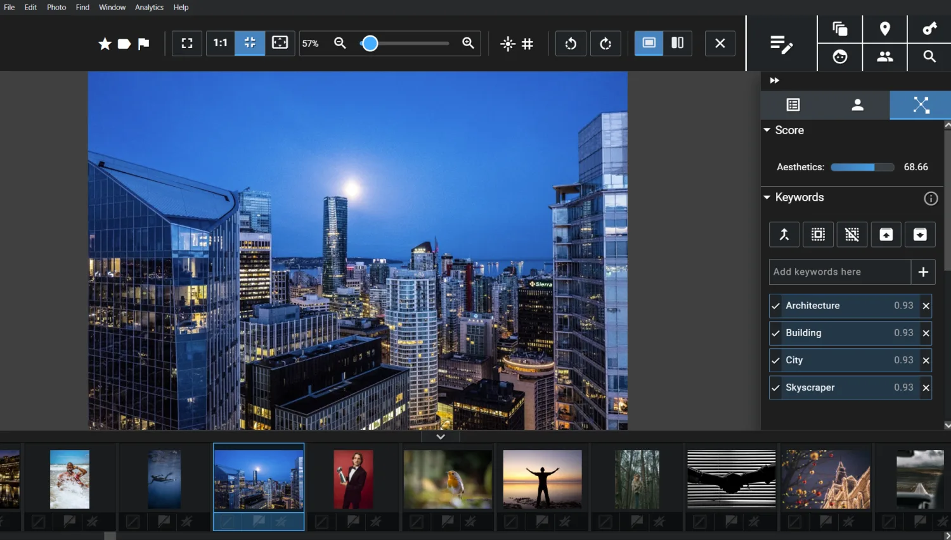The width and height of the screenshot is (951, 540).
Task: Collapse the Keywords section
Action: (x=767, y=198)
